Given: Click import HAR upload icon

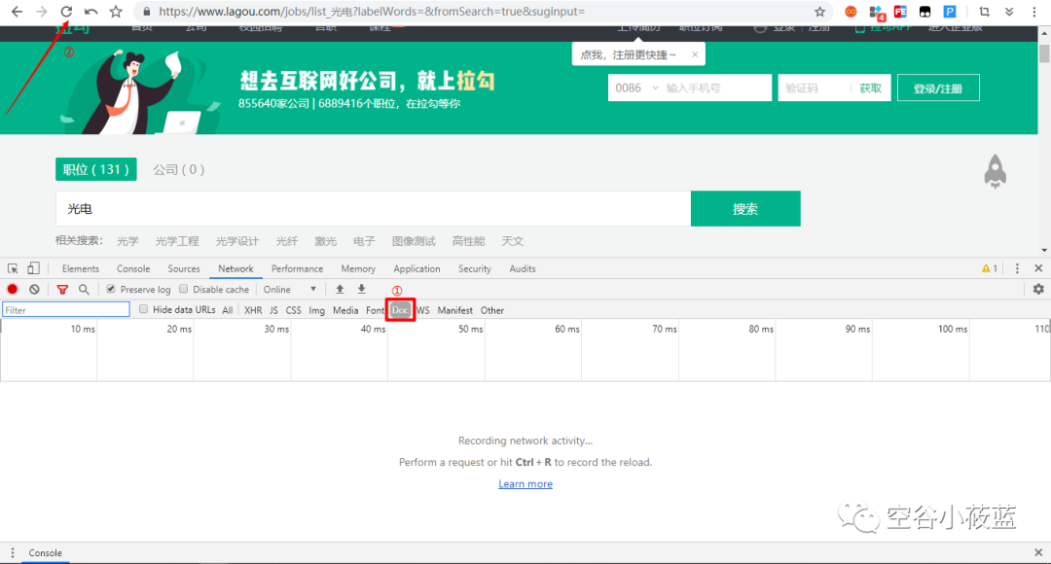Looking at the screenshot, I should pos(340,290).
